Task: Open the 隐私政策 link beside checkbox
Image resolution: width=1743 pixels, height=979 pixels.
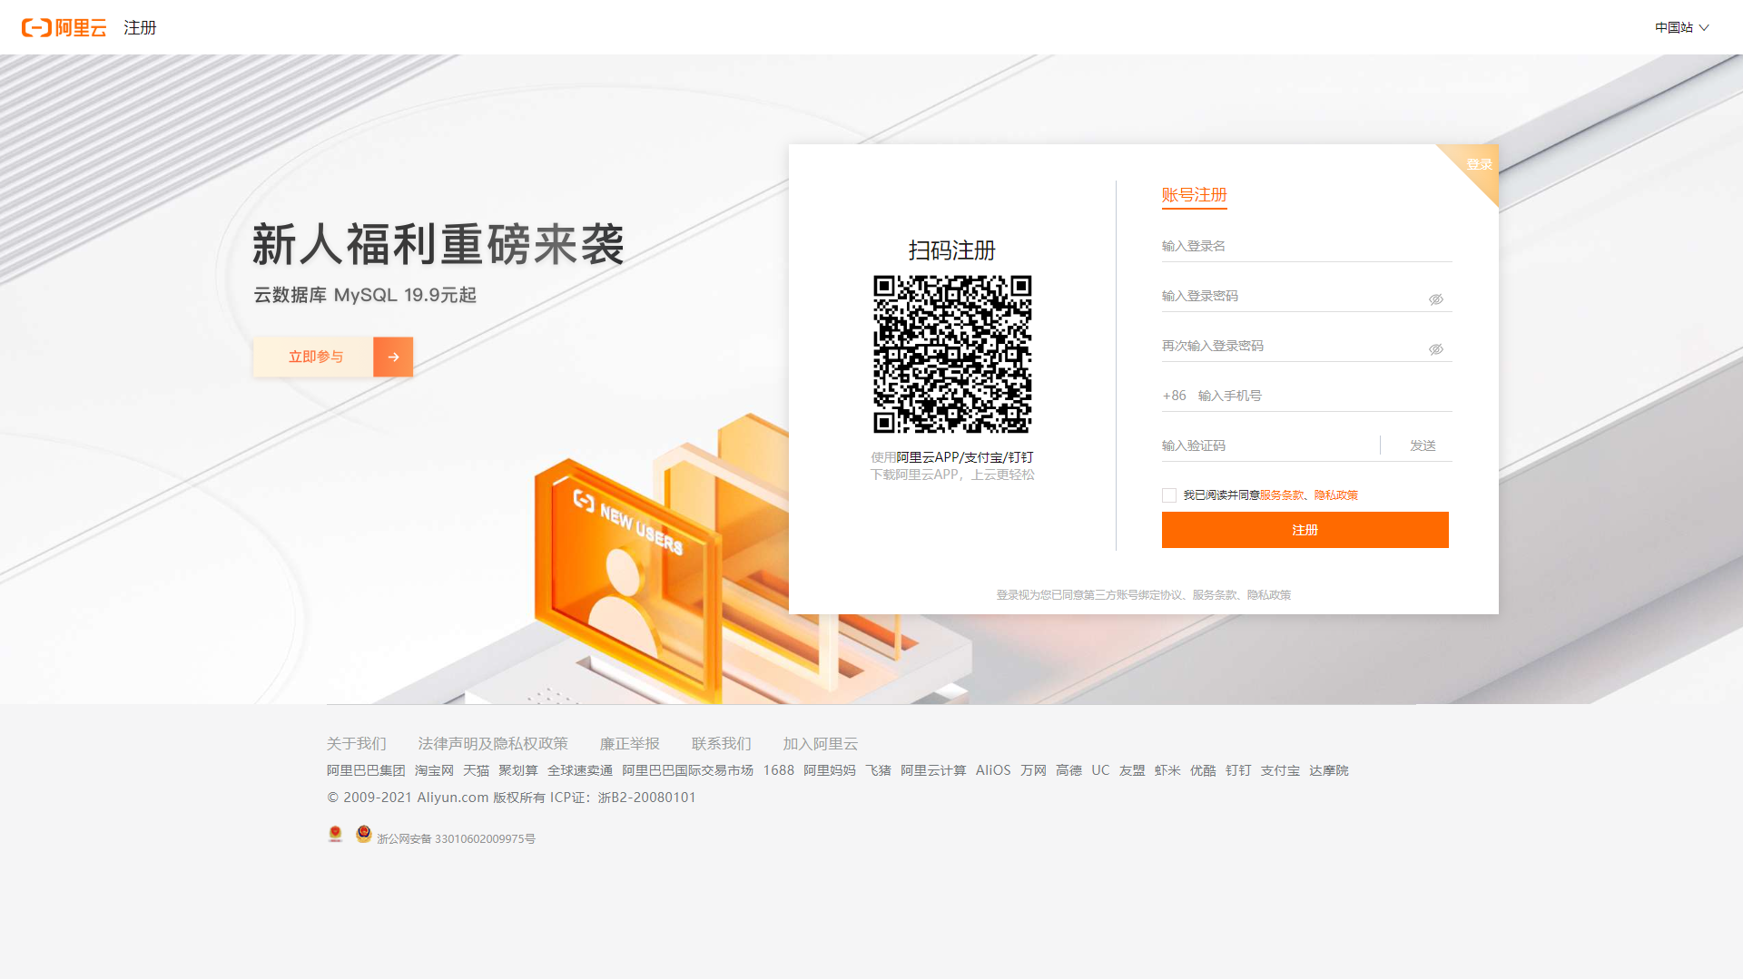Action: tap(1336, 495)
